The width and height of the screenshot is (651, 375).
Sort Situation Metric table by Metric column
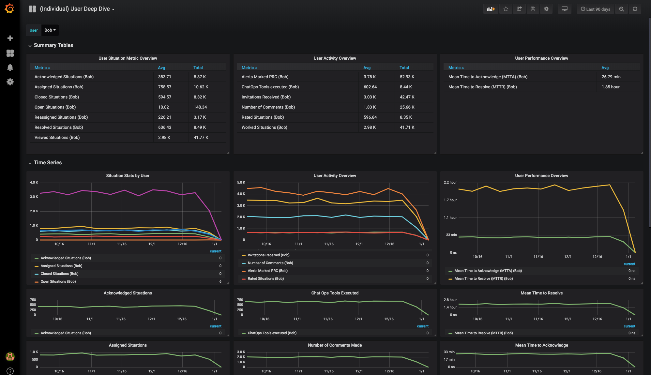42,67
